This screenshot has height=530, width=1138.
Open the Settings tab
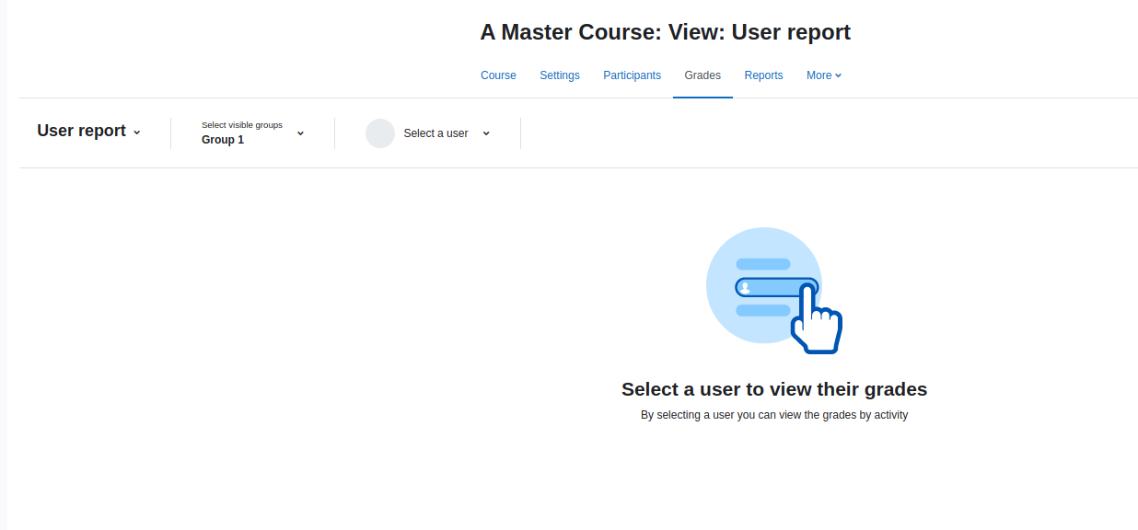[x=560, y=75]
